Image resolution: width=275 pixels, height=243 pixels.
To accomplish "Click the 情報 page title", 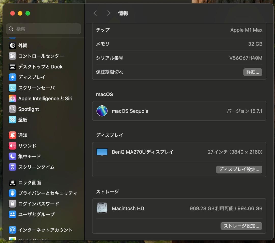I will tap(123, 13).
